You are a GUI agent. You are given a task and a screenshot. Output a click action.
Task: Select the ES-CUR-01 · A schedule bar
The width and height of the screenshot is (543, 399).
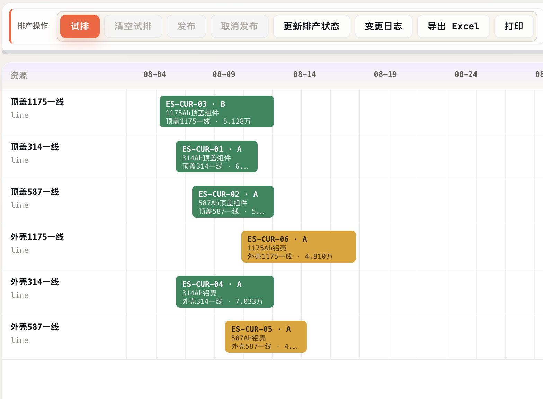(217, 157)
